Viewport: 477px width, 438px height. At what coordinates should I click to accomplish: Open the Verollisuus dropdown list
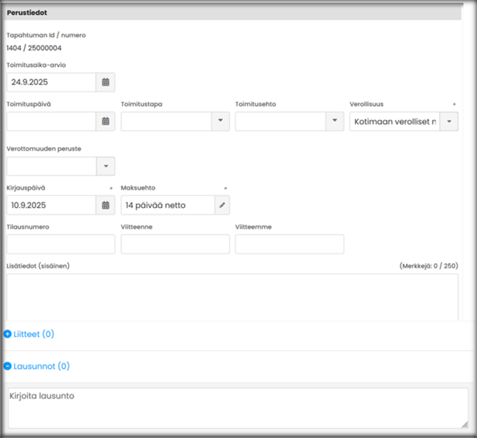(x=449, y=122)
